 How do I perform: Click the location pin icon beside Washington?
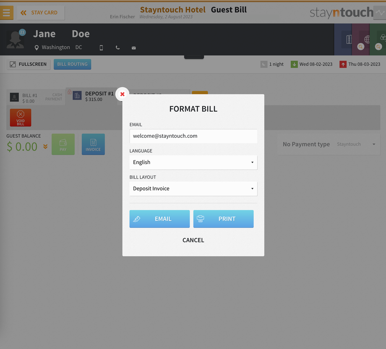[37, 47]
